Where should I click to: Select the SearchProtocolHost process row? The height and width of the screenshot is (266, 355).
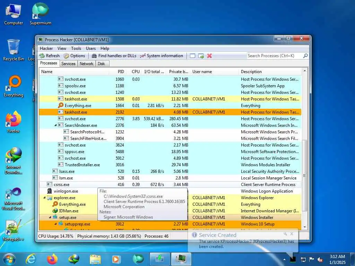click(x=170, y=132)
